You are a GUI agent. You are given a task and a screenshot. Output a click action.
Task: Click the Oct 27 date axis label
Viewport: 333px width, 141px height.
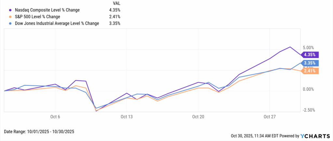click(x=269, y=116)
